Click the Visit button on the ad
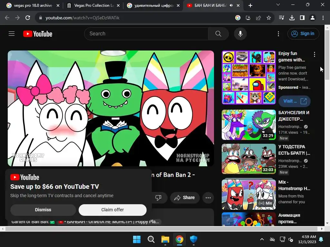Image resolution: width=330 pixels, height=247 pixels. pyautogui.click(x=295, y=101)
